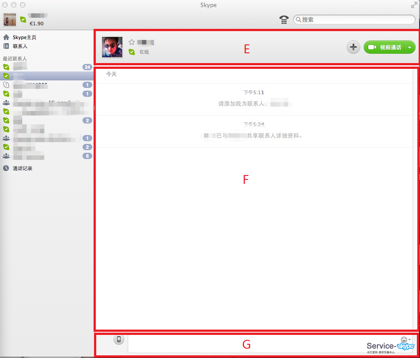The image size is (420, 358).
Task: Enter full screen via top-right arrows icon
Action: 413,5
